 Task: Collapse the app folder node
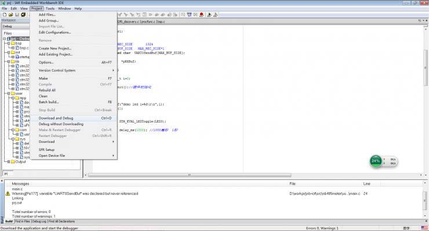[x=13, y=98]
